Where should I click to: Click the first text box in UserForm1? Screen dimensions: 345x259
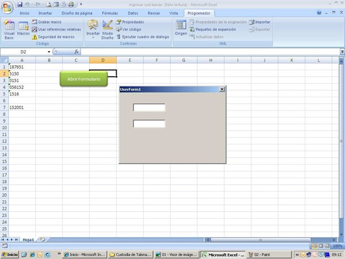click(149, 108)
